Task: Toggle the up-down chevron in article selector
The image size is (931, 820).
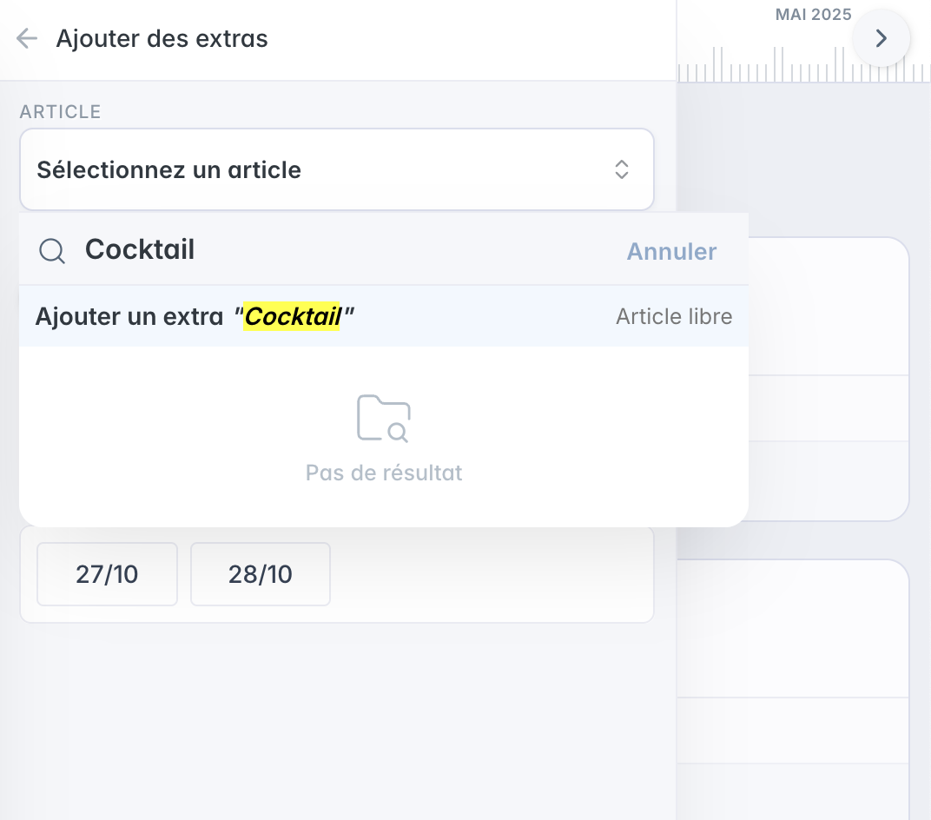Action: tap(622, 169)
